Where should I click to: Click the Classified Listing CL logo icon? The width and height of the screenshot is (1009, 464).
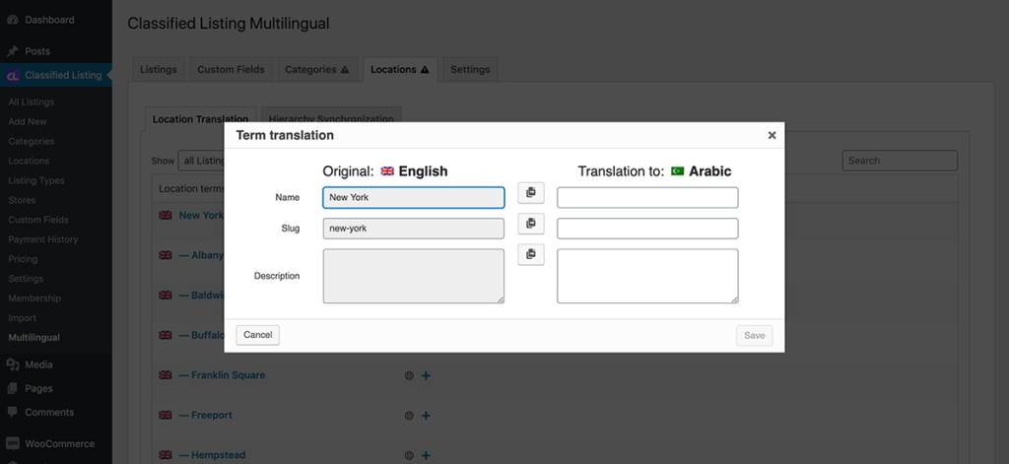coord(12,75)
